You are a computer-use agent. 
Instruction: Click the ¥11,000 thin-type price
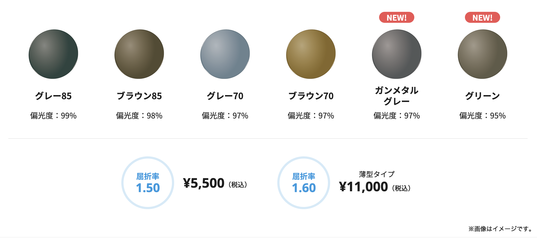pyautogui.click(x=363, y=187)
